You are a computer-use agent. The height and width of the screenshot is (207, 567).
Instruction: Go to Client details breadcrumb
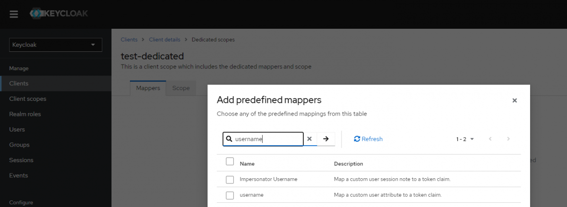click(x=164, y=40)
